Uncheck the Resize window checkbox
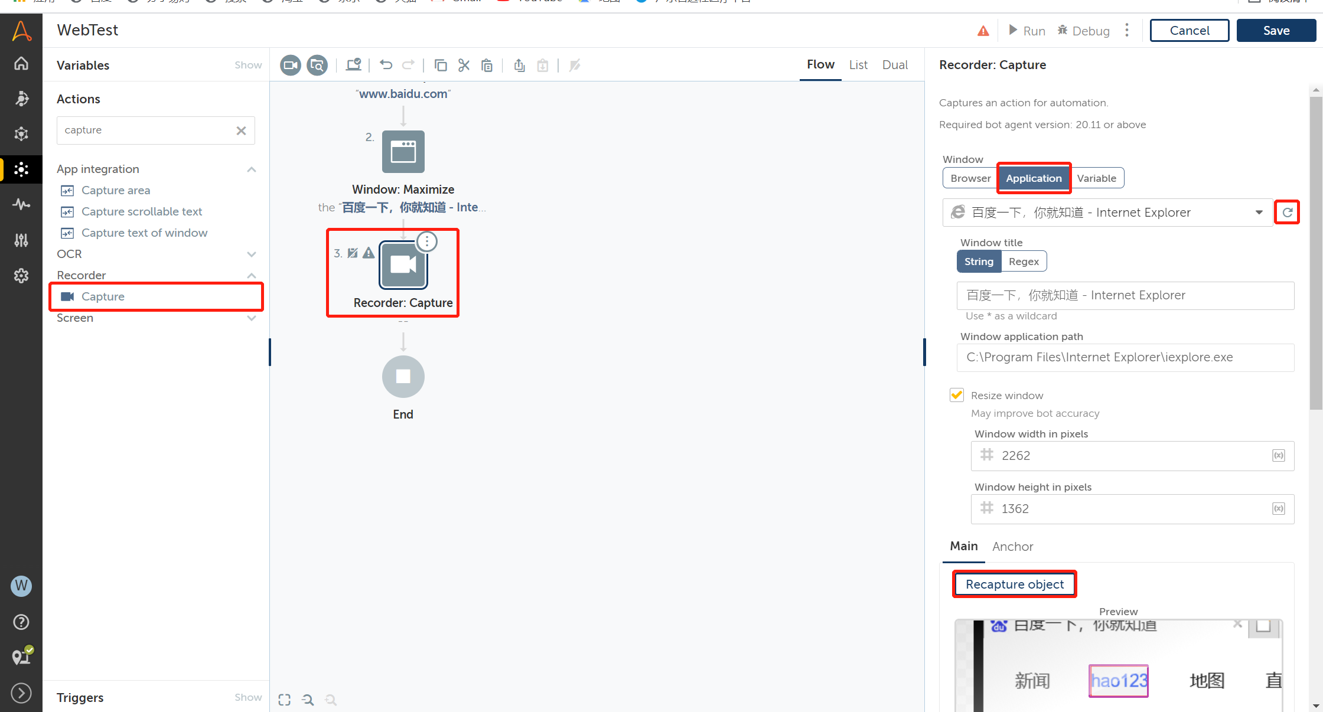Image resolution: width=1323 pixels, height=712 pixels. tap(956, 395)
